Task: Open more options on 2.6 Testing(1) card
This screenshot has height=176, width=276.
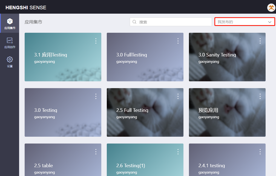Action: pos(178,152)
